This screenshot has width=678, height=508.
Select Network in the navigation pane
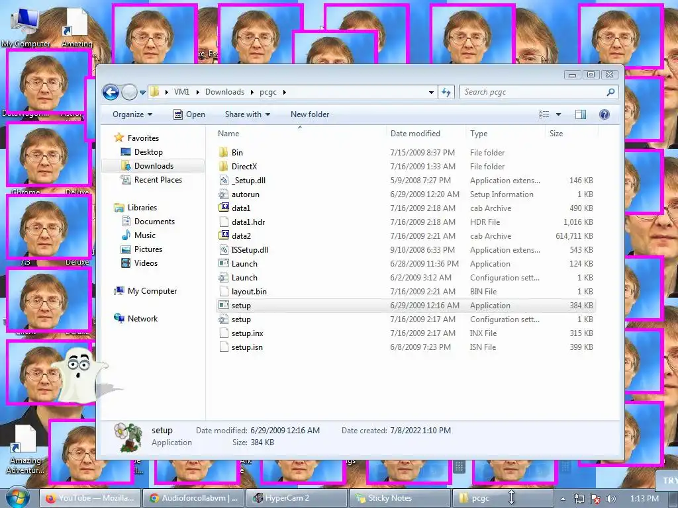(x=142, y=319)
